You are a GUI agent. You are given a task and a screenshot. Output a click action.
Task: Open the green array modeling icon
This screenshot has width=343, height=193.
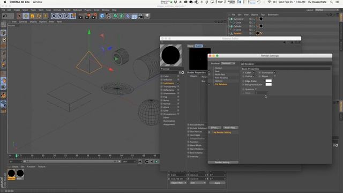point(122,16)
